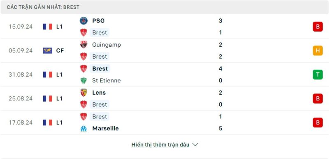Select the PSG team name
The image size is (329, 159).
tap(98, 21)
